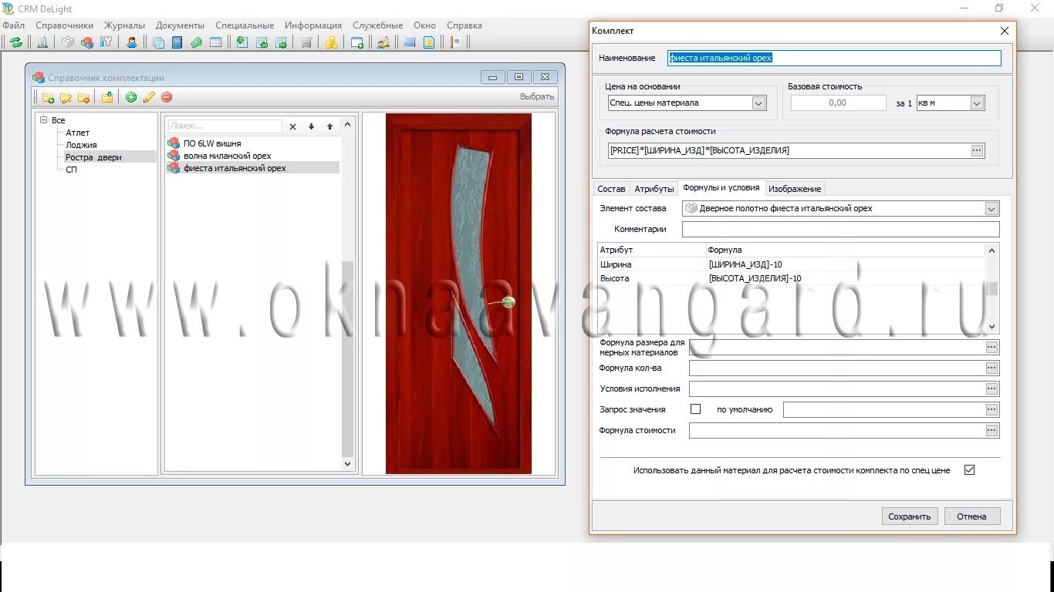The height and width of the screenshot is (592, 1054).
Task: Toggle the Запрос значения checkbox
Action: tap(695, 409)
